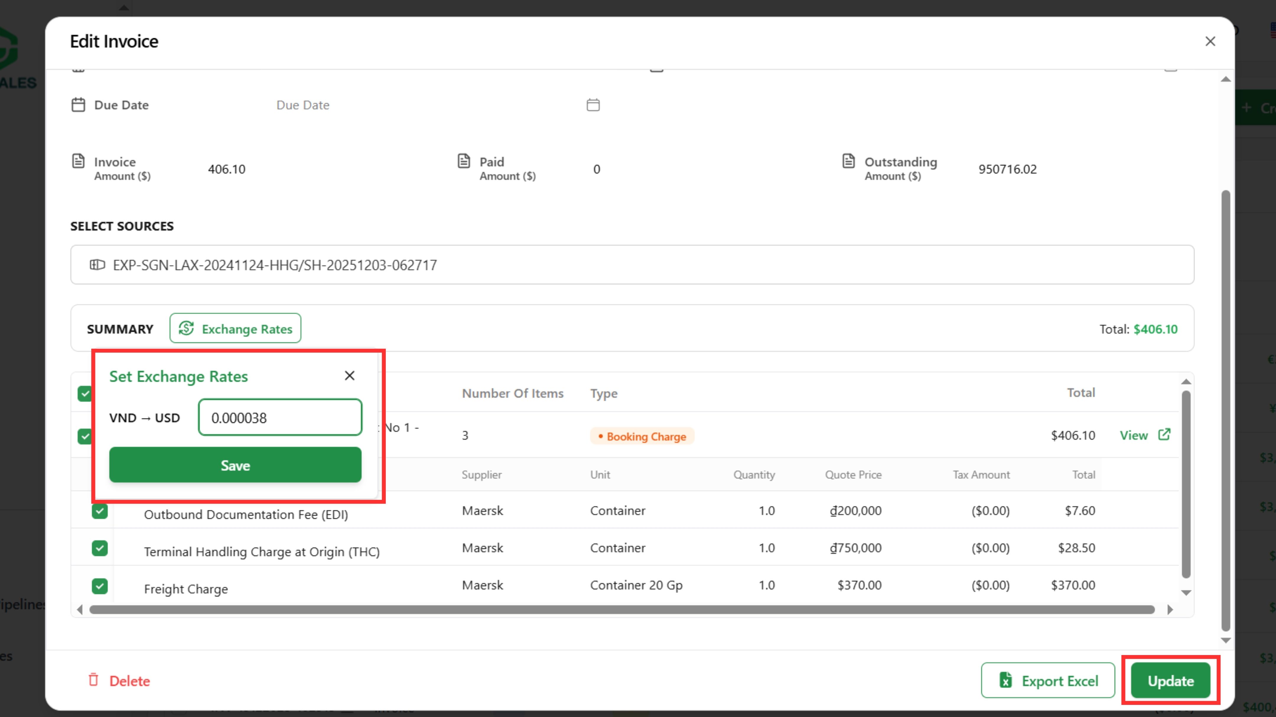Edit the VND to USD rate field
The width and height of the screenshot is (1276, 717).
click(280, 418)
